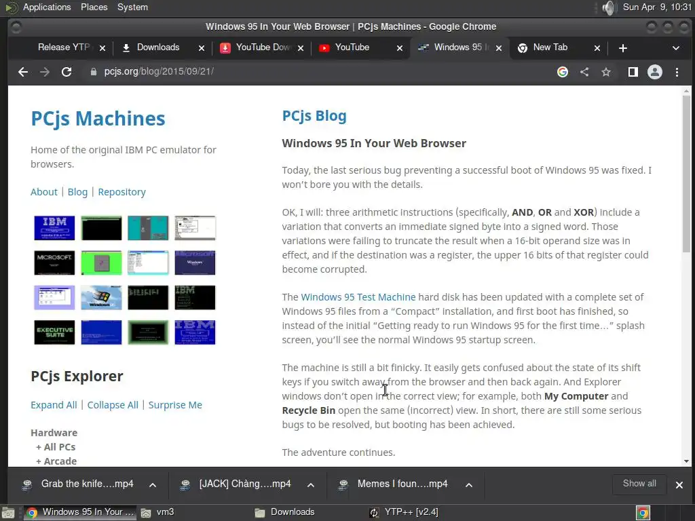The image size is (695, 521).
Task: Click the date and time clock
Action: (x=657, y=7)
